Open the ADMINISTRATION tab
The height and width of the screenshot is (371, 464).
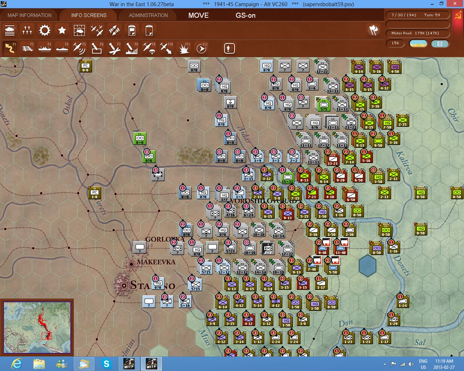click(x=148, y=15)
